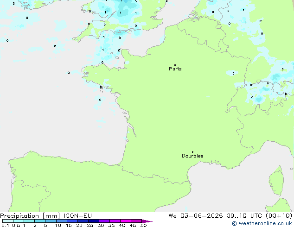Select the Paris label on the map
The height and width of the screenshot is (227, 294).
click(x=175, y=69)
